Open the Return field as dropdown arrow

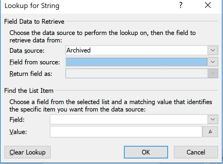[x=213, y=74]
